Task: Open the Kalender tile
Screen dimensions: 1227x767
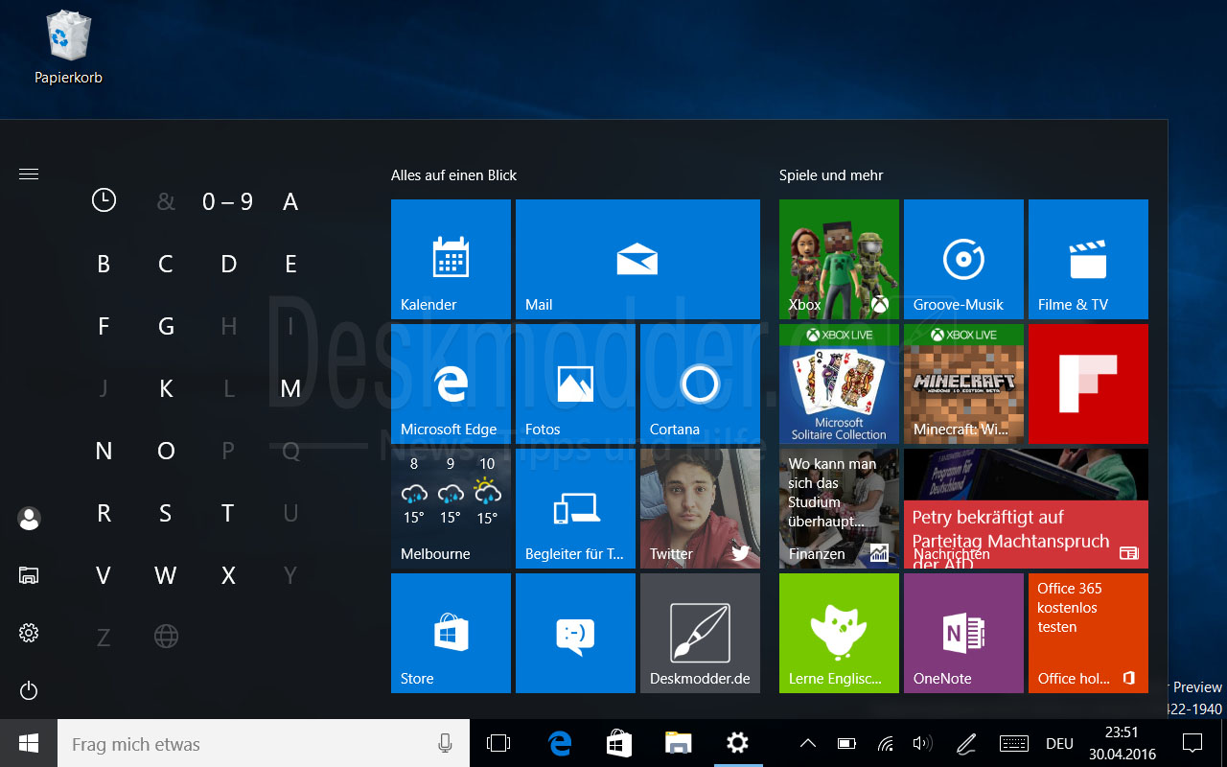Action: pyautogui.click(x=451, y=259)
